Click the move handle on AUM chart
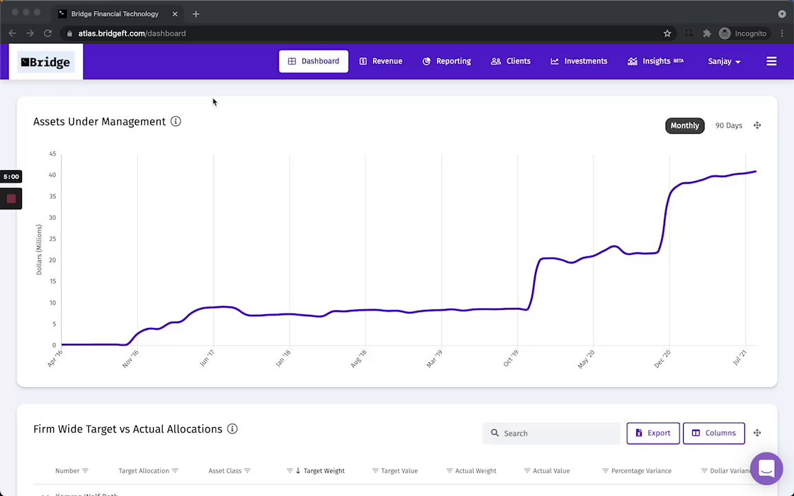This screenshot has width=794, height=496. pyautogui.click(x=757, y=125)
